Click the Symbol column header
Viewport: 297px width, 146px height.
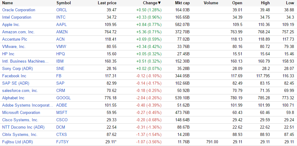point(64,3)
